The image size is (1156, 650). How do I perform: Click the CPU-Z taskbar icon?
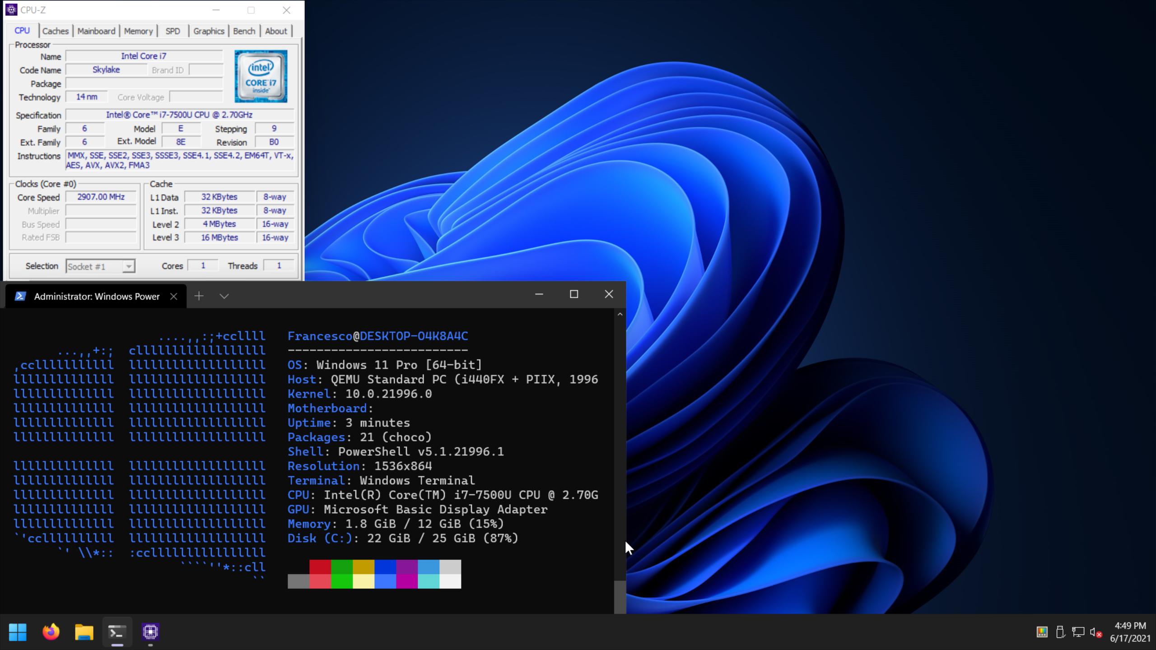[150, 632]
